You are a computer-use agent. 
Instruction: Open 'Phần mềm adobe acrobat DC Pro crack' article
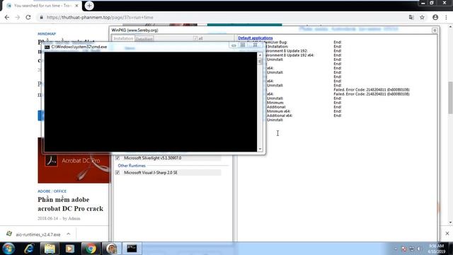(x=70, y=204)
